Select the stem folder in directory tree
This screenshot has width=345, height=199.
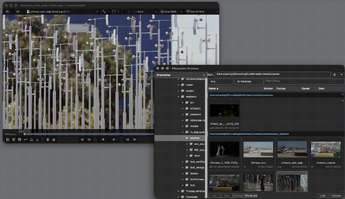(197, 156)
